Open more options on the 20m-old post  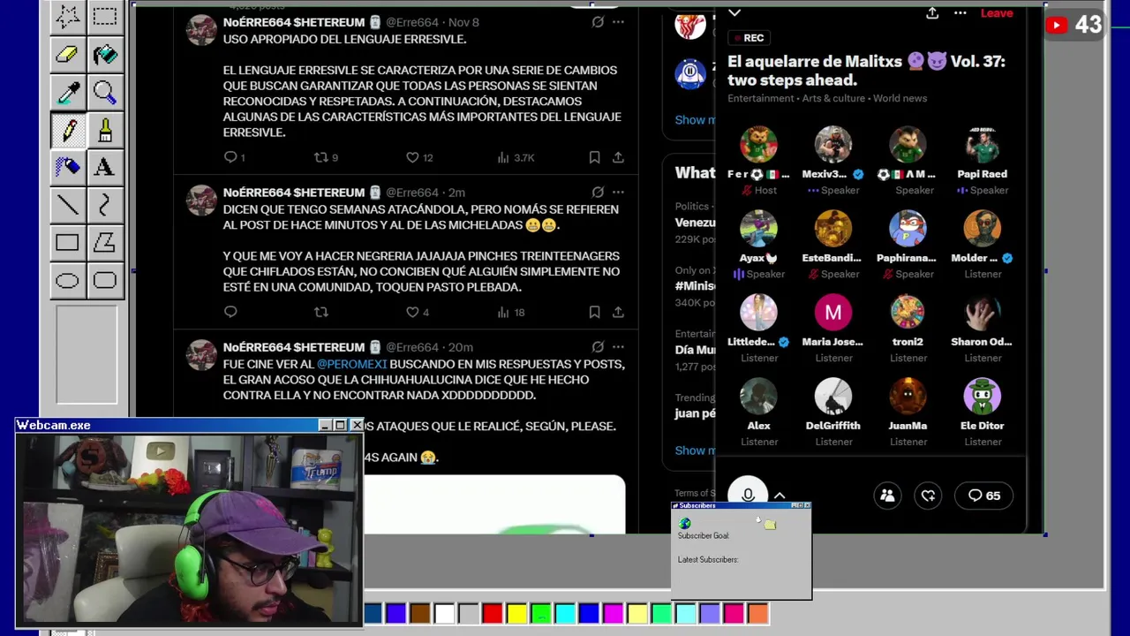618,347
